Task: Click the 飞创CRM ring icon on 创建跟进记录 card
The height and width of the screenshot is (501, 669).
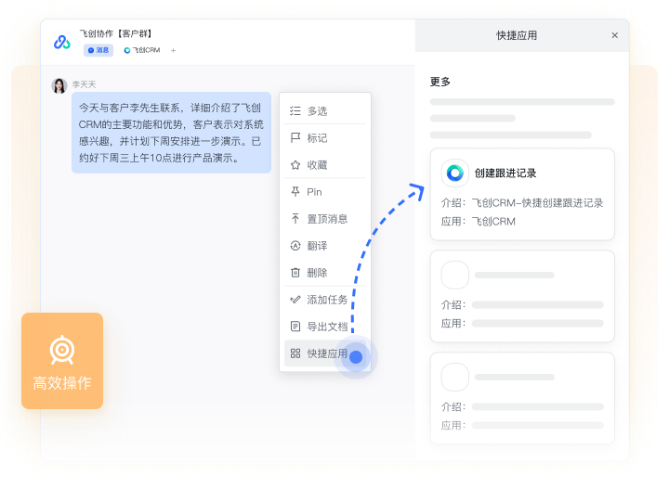Action: pos(454,173)
